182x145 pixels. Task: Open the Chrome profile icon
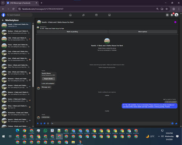[x=174, y=9]
